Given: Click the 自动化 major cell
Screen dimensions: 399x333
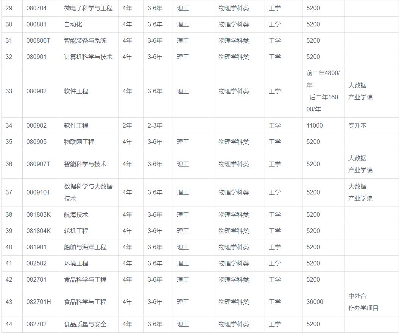Looking at the screenshot, I should tap(72, 24).
